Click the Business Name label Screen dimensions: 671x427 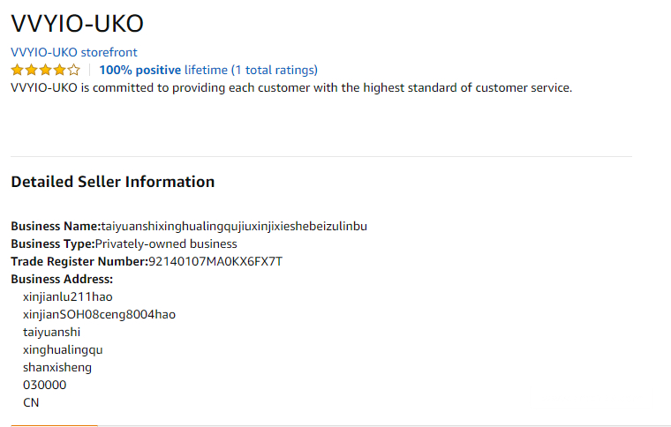(56, 226)
